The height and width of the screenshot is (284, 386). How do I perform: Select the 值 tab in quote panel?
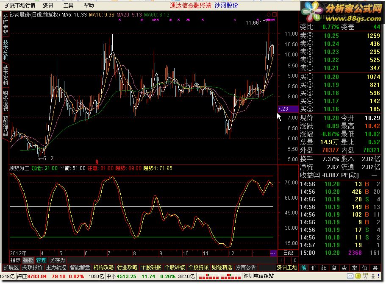(365, 268)
